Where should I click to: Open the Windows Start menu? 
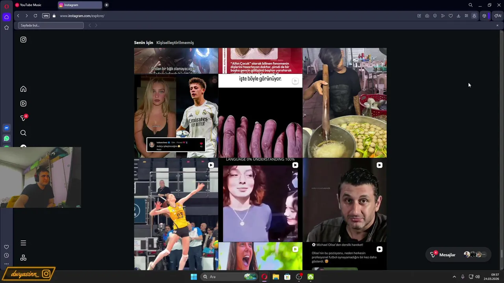pos(194,277)
